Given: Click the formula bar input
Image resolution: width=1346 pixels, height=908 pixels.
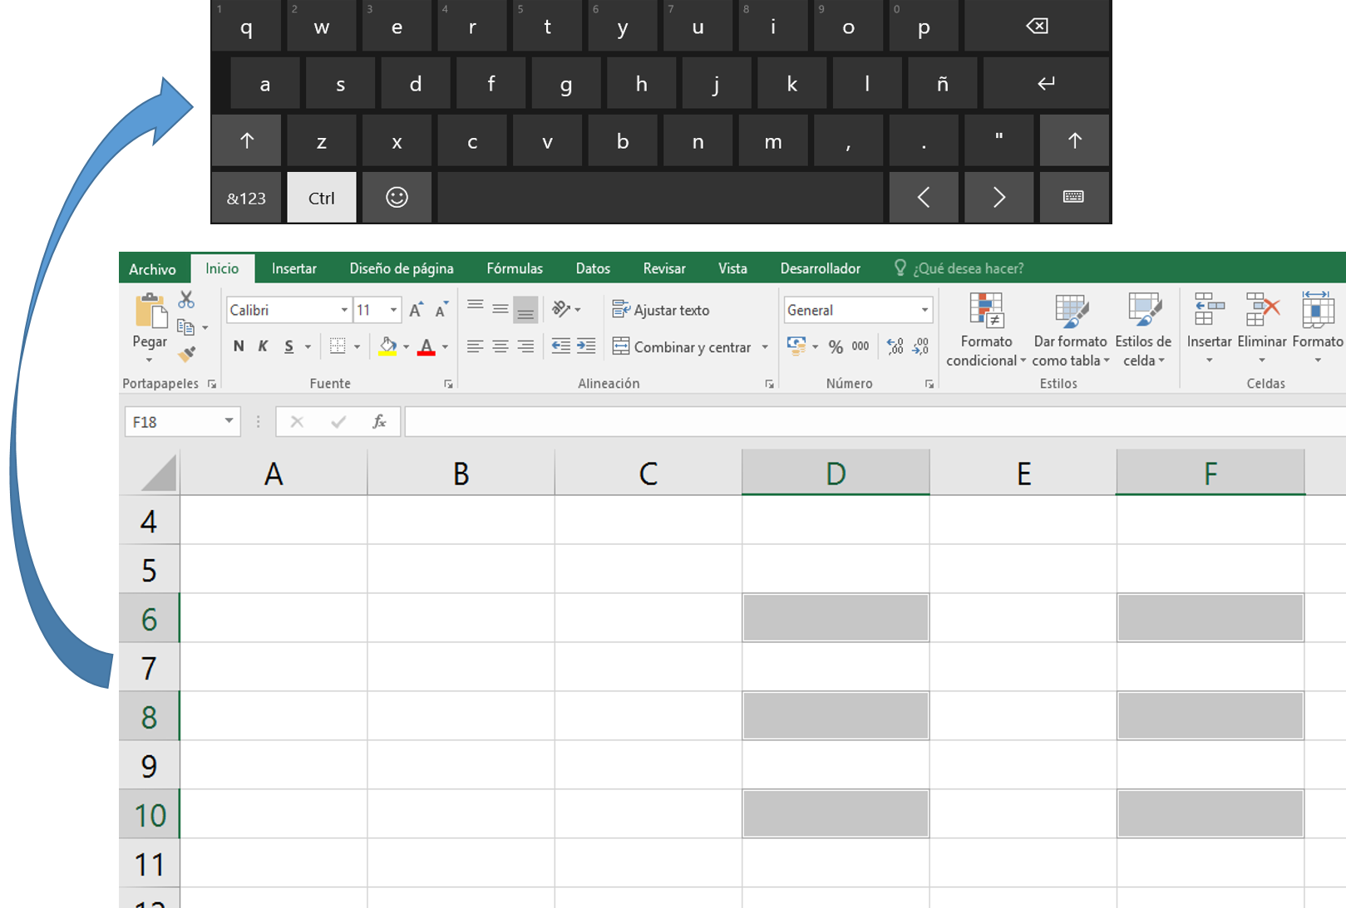Looking at the screenshot, I should click(x=875, y=422).
